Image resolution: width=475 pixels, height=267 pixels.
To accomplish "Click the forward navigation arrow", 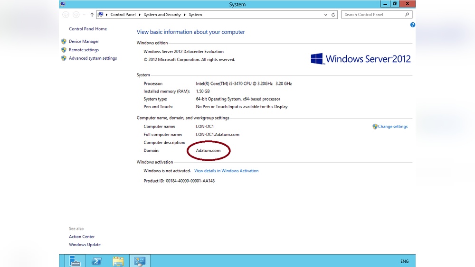I will click(76, 15).
